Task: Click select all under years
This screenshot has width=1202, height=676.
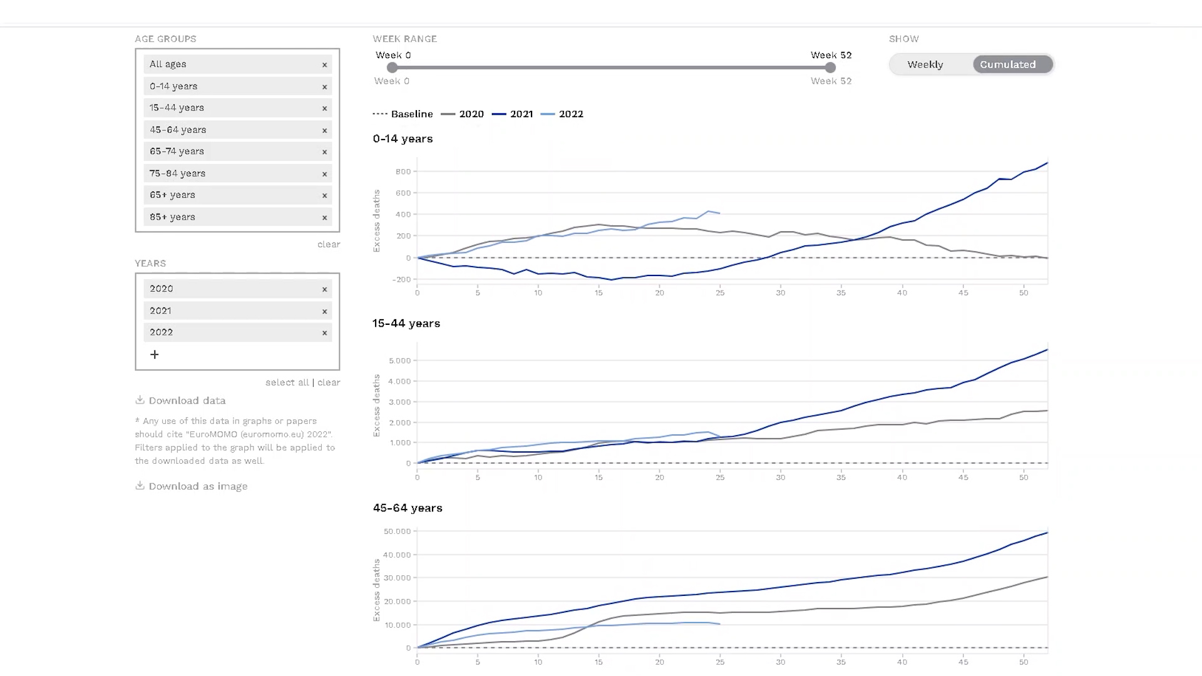Action: [x=287, y=382]
